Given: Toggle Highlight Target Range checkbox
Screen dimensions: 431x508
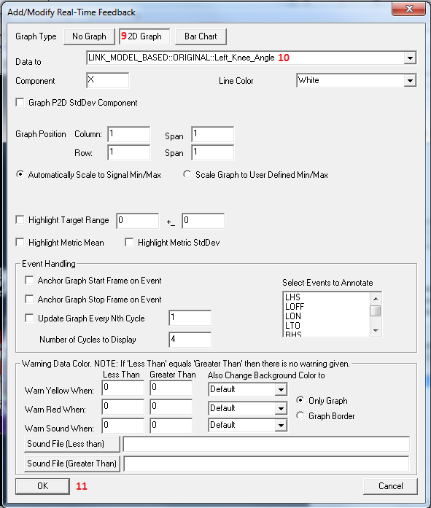Looking at the screenshot, I should pos(20,219).
